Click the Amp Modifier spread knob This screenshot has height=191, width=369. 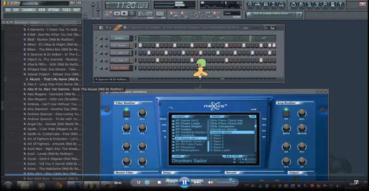tap(302, 128)
